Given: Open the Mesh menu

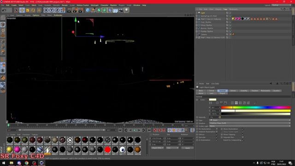Looking at the screenshot, I should point(34,5).
